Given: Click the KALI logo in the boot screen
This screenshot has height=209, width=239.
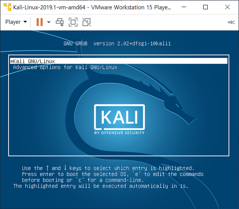Looking at the screenshot, I should coord(119,119).
